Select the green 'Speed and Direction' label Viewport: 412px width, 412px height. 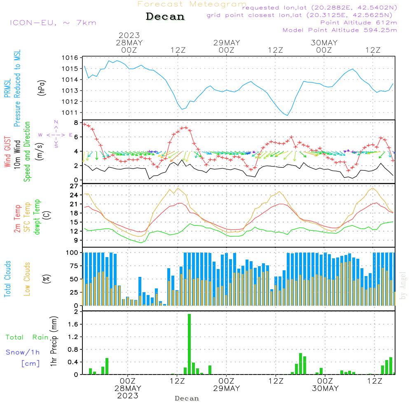coord(27,152)
